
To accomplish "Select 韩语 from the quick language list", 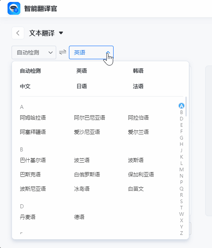I will click(x=138, y=71).
